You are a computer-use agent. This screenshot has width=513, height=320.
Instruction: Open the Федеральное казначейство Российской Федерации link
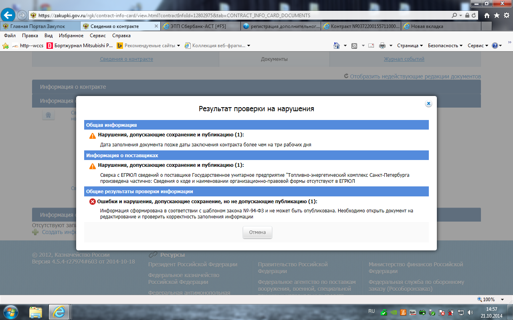point(184,278)
